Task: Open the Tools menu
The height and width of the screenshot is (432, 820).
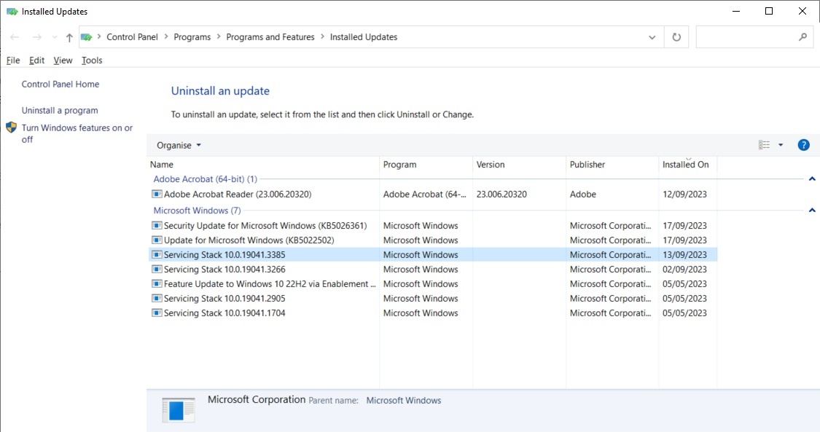Action: 92,60
